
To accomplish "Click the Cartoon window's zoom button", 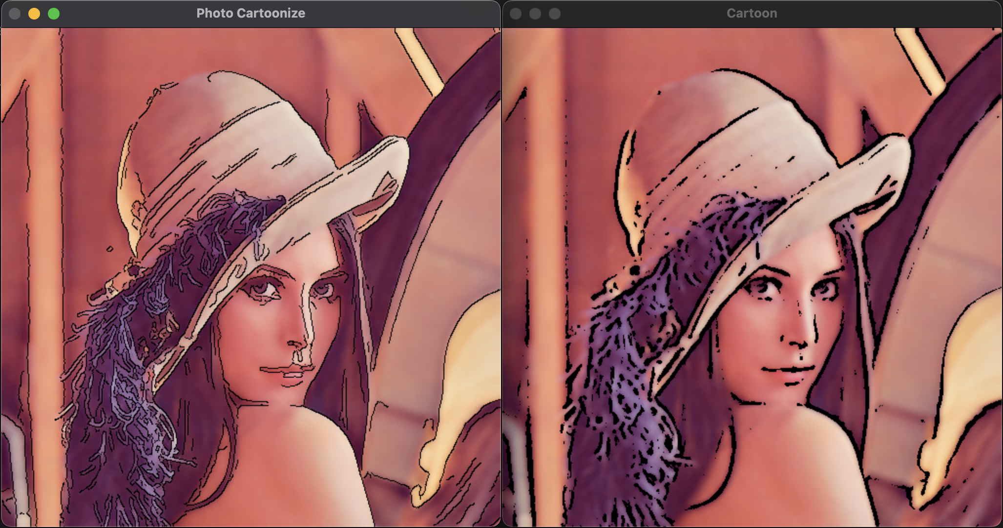I will click(555, 14).
